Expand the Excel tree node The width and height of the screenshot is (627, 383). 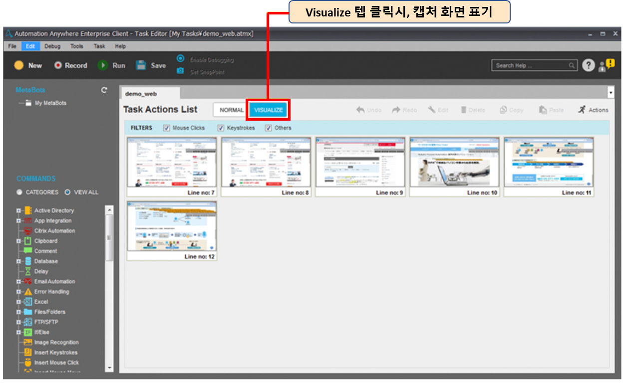tap(18, 302)
